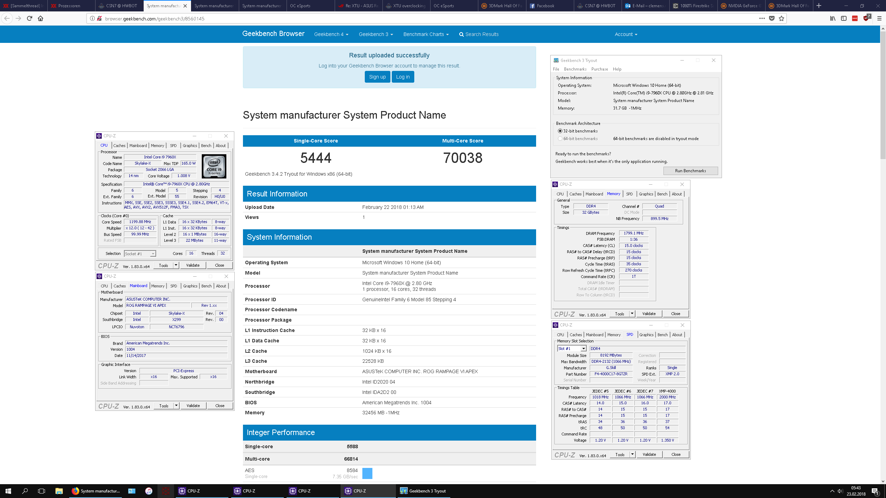Open the Socket #1 selection combo box
Image resolution: width=886 pixels, height=498 pixels.
click(x=140, y=253)
